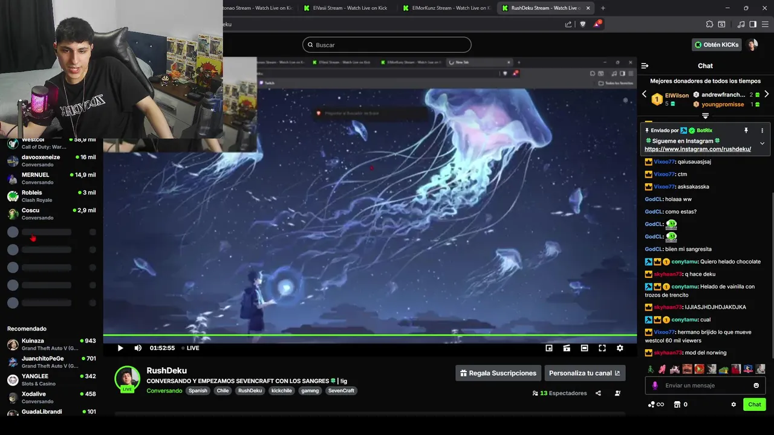Click the pin icon on BotRix message
The height and width of the screenshot is (435, 774).
pos(746,130)
